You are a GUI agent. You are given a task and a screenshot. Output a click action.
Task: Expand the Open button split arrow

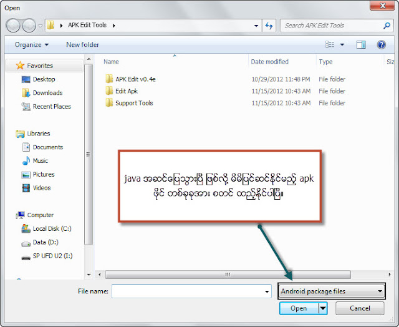(323, 308)
